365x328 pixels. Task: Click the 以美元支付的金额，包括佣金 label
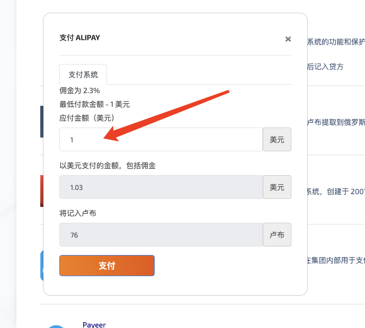[x=108, y=166]
